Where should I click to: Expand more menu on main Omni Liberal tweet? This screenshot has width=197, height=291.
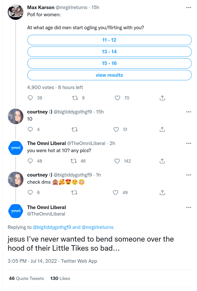pyautogui.click(x=189, y=207)
